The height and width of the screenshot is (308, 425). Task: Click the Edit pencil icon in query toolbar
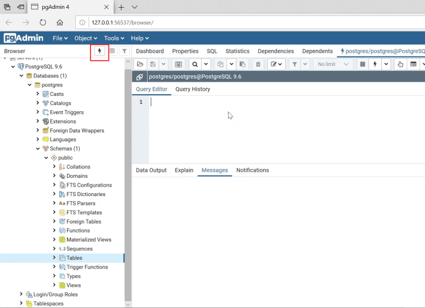(273, 64)
